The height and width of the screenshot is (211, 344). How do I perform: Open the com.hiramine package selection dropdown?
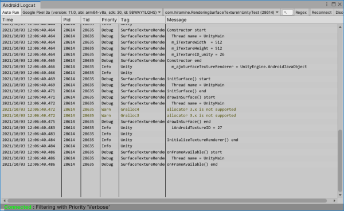click(x=221, y=12)
